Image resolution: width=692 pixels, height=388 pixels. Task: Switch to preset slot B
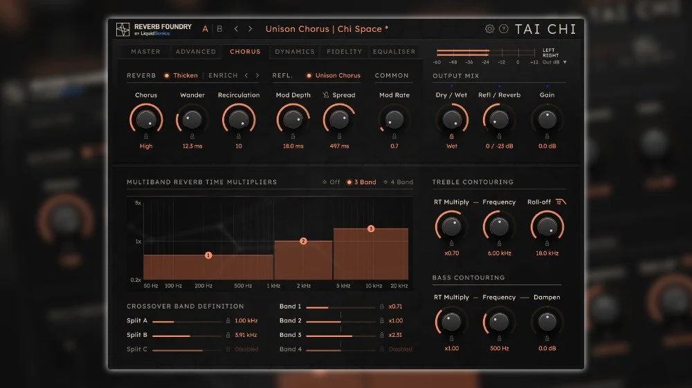(219, 29)
